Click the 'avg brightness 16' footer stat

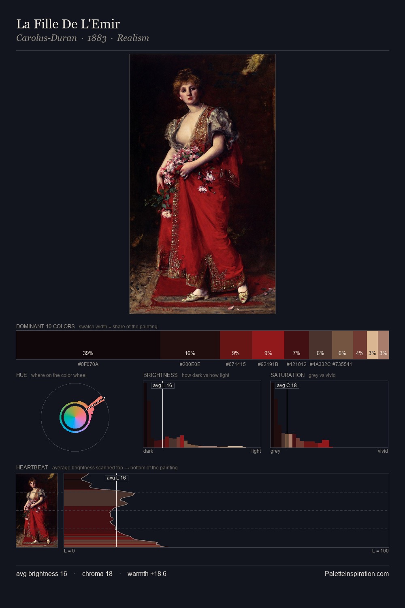pos(42,574)
